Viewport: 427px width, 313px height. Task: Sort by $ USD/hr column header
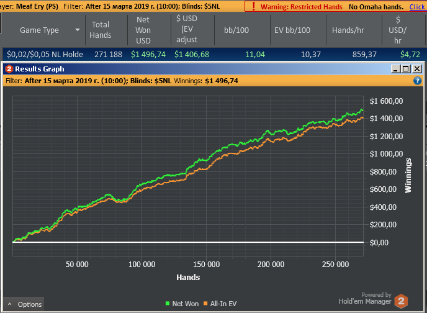click(398, 30)
